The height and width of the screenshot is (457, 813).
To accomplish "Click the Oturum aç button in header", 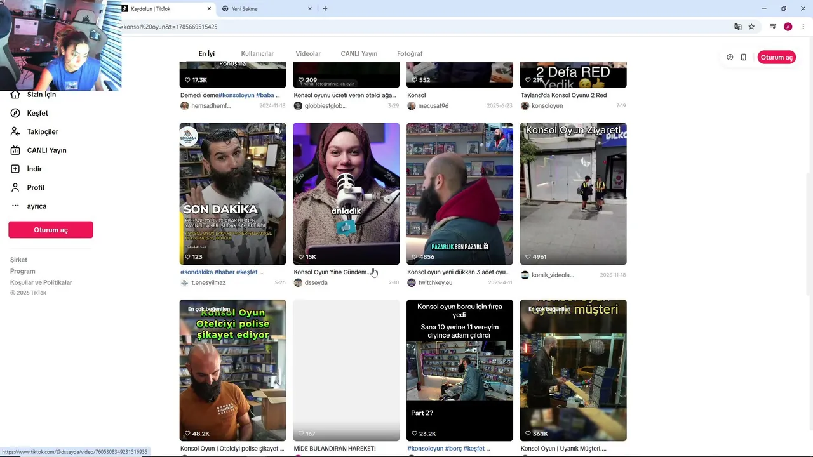I will pyautogui.click(x=776, y=57).
